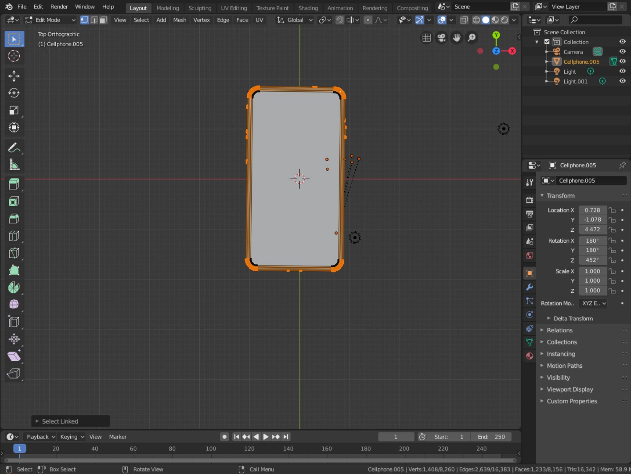This screenshot has height=474, width=631.
Task: Select the Loop Cut tool
Action: pyautogui.click(x=14, y=236)
